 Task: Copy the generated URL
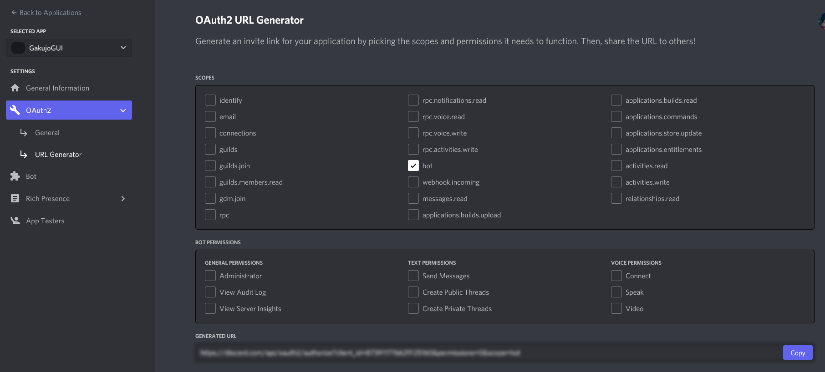click(x=798, y=352)
